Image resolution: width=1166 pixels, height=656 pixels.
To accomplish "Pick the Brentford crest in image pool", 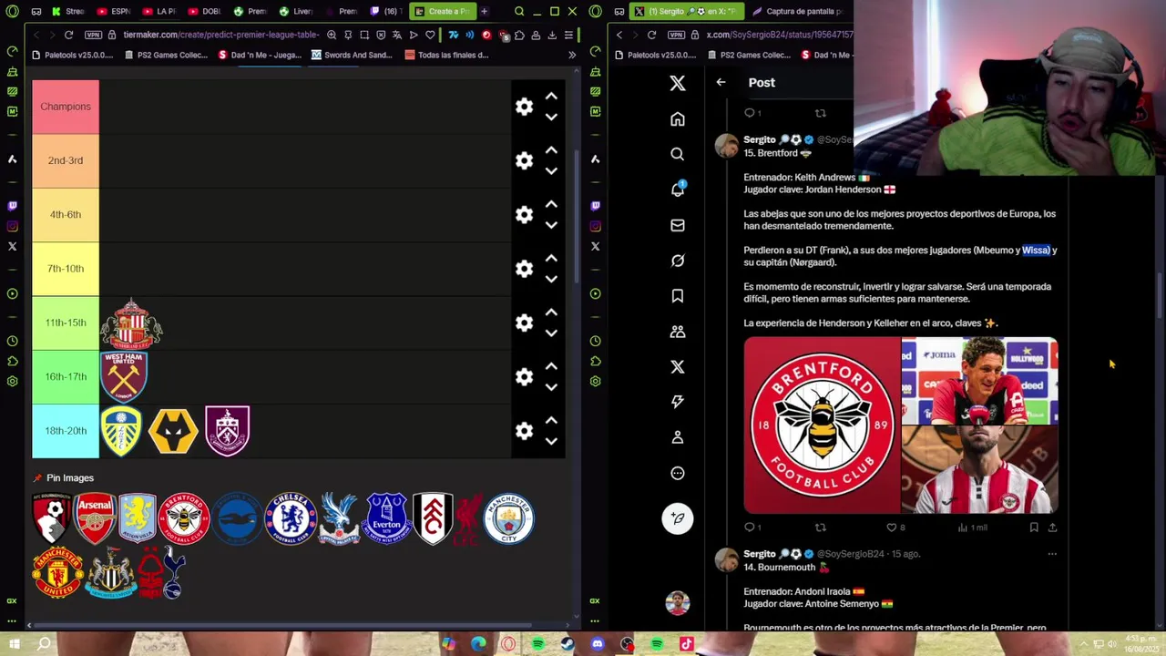I will click(x=184, y=518).
